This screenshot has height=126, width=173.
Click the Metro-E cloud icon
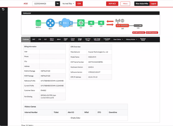point(66,23)
